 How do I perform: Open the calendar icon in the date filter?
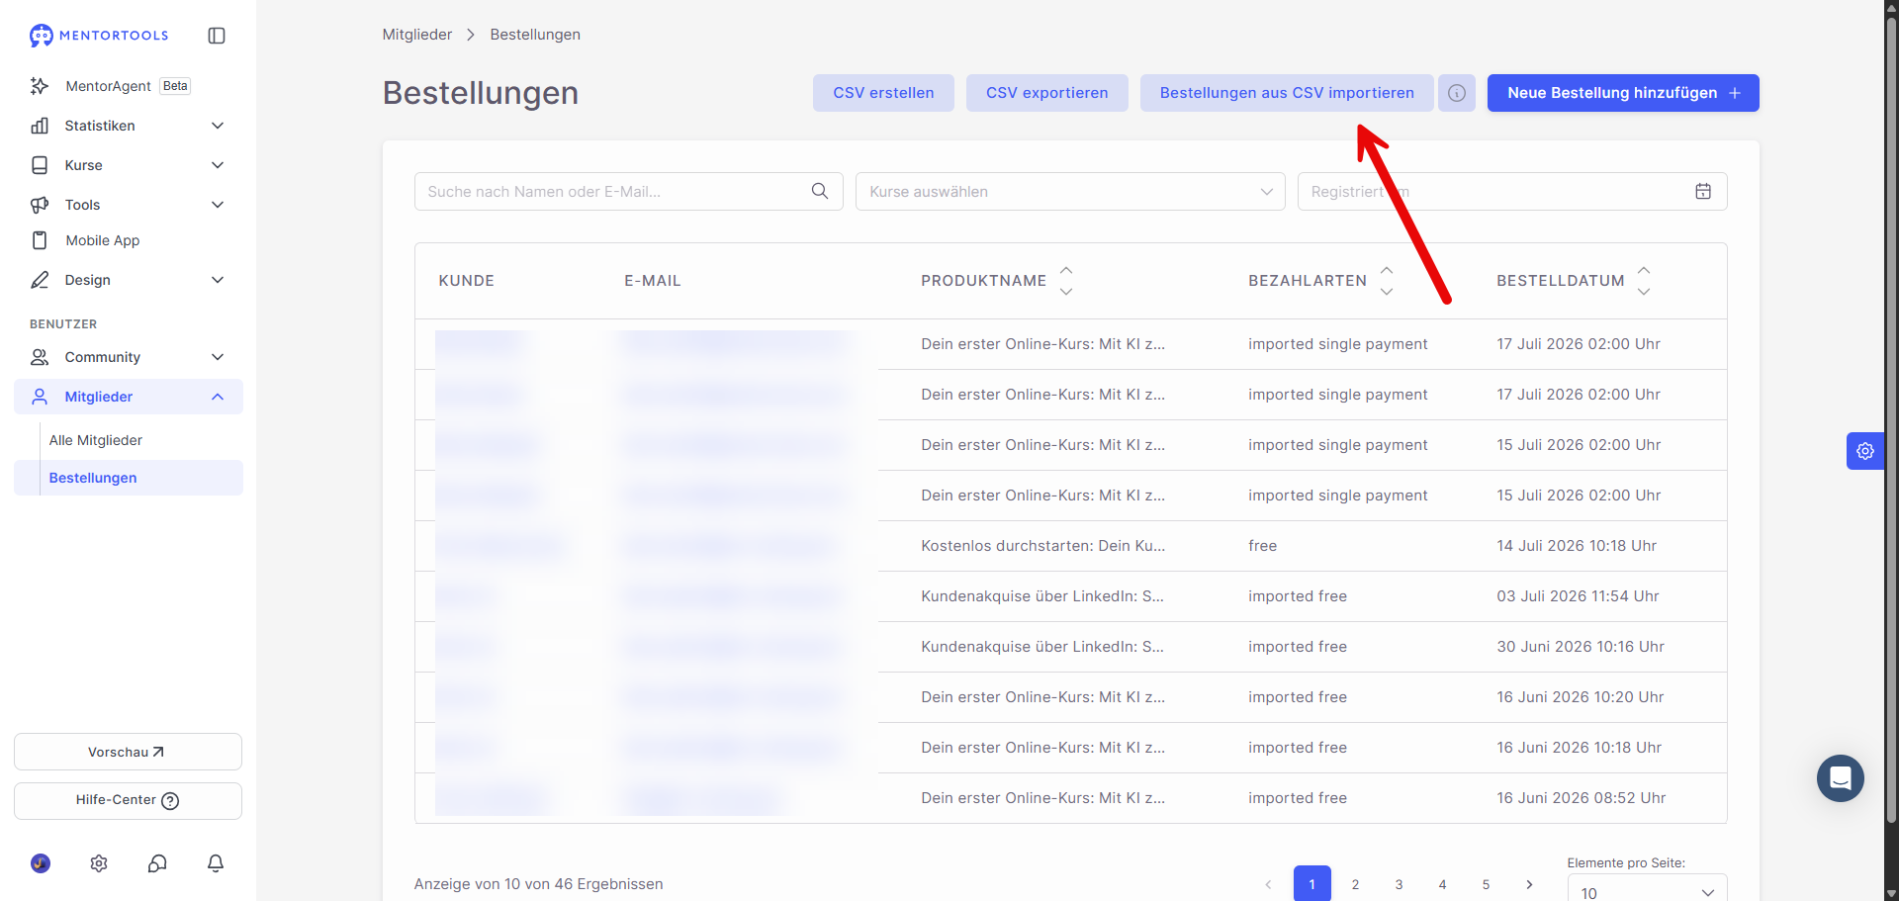click(x=1703, y=192)
